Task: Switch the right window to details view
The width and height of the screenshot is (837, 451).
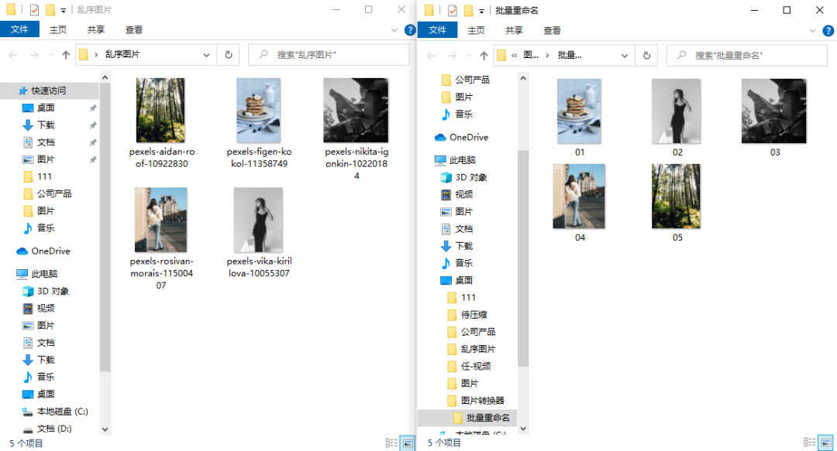Action: click(809, 442)
